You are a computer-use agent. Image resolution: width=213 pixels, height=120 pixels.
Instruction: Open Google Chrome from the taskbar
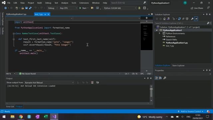click(x=21, y=117)
